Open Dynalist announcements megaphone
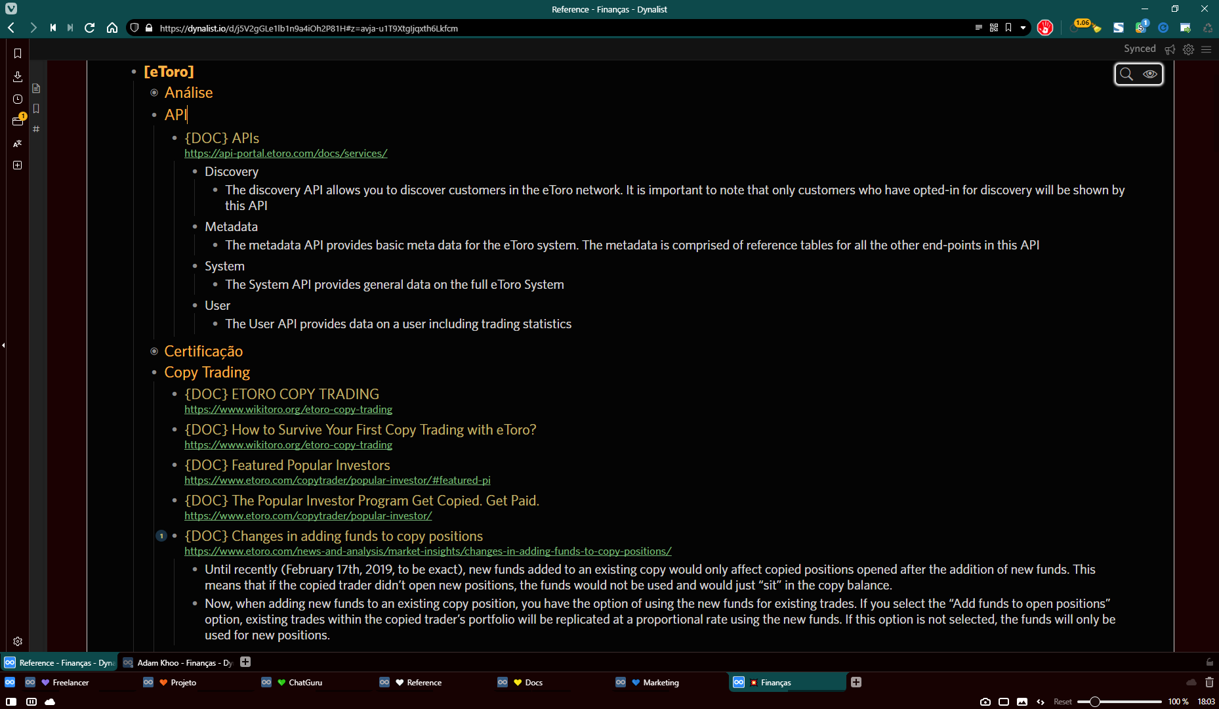This screenshot has height=709, width=1219. (x=1170, y=49)
